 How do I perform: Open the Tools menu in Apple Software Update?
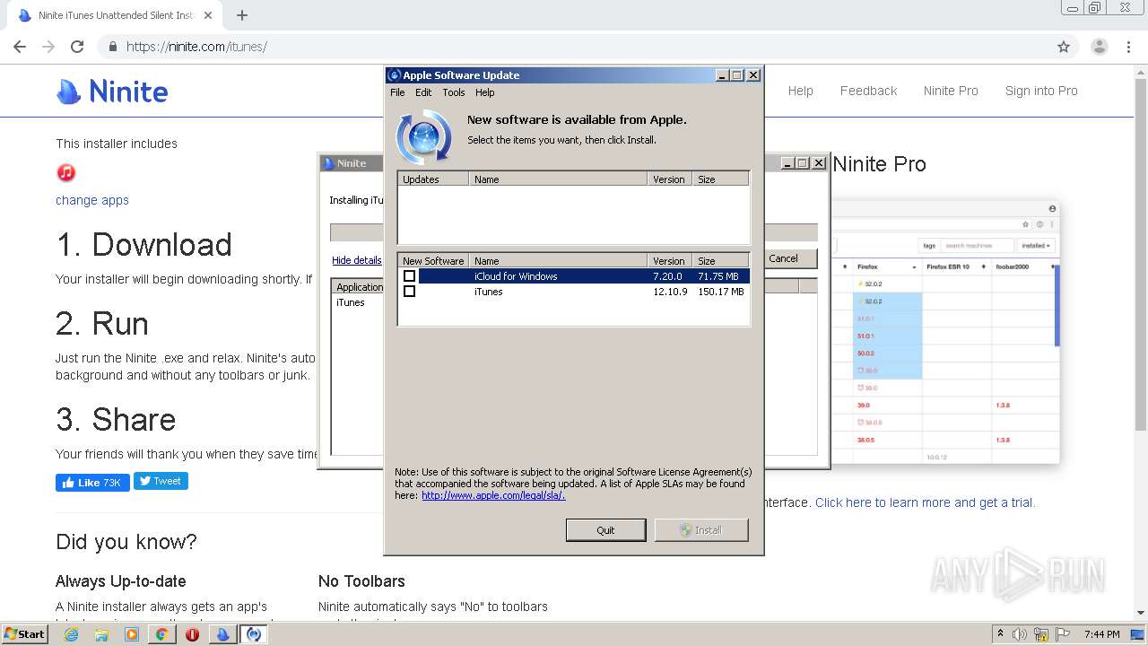pos(454,92)
